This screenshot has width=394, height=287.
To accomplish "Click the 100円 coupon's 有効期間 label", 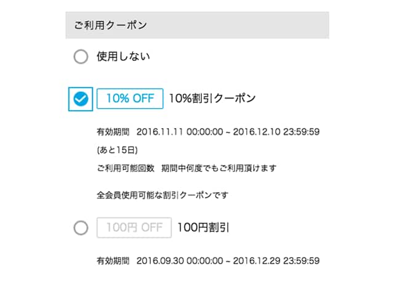I will (x=113, y=261).
